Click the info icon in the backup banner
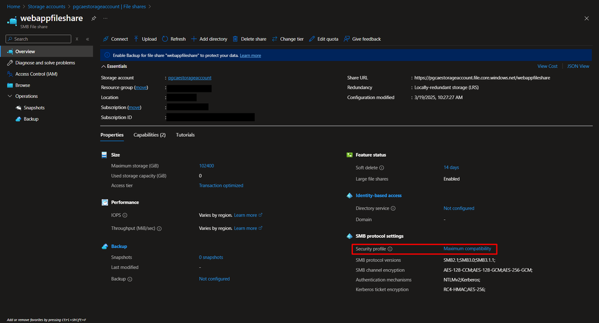The height and width of the screenshot is (323, 599). click(107, 55)
